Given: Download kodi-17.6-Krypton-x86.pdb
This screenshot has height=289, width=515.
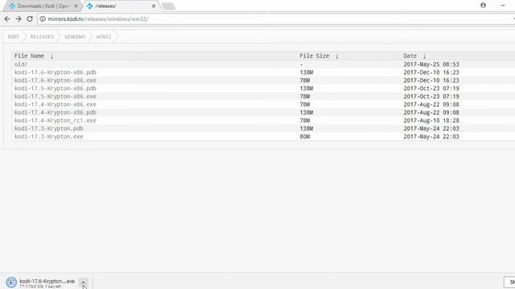Looking at the screenshot, I should [x=56, y=72].
